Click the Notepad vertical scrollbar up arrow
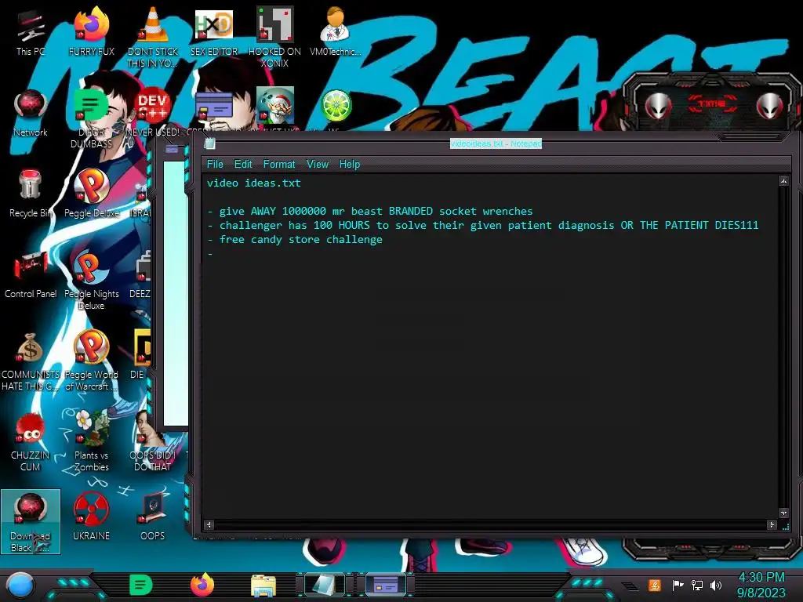The width and height of the screenshot is (803, 602). [x=783, y=181]
